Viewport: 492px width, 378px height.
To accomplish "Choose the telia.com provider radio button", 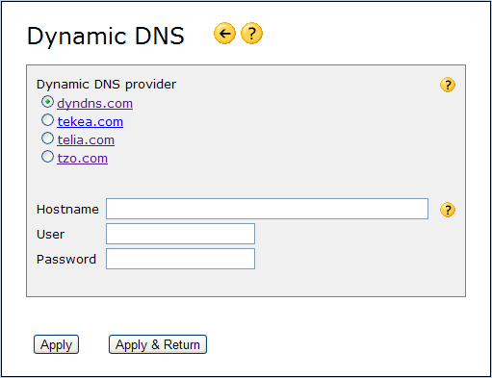I will coord(47,139).
